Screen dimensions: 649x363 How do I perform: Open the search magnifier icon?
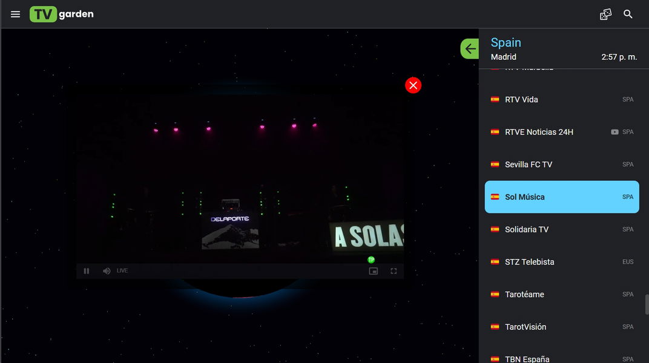[x=628, y=14]
